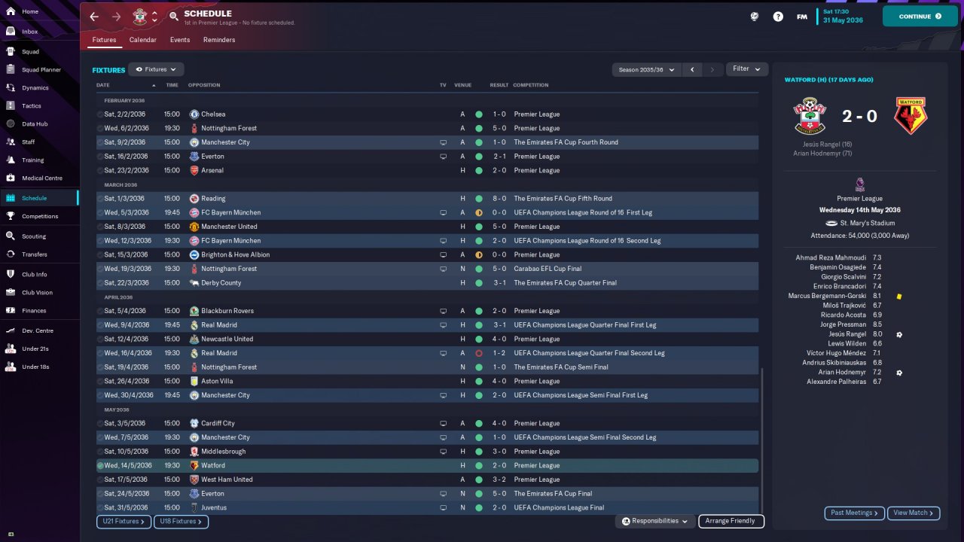The image size is (964, 542).
Task: Open the Data Hub icon
Action: tap(11, 124)
